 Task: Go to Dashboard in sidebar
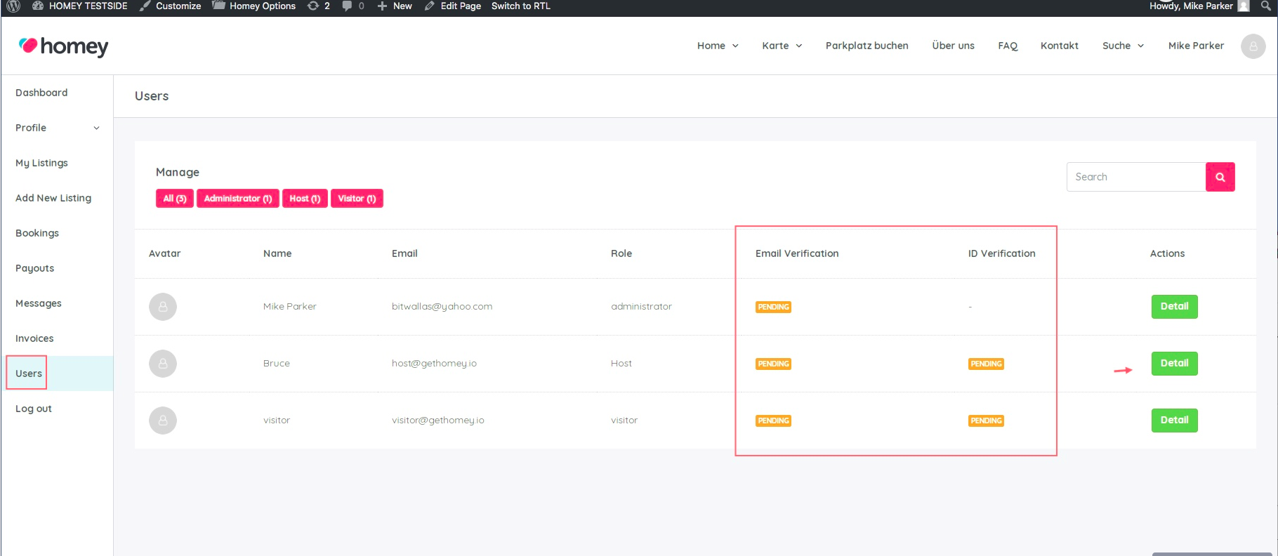pos(41,93)
